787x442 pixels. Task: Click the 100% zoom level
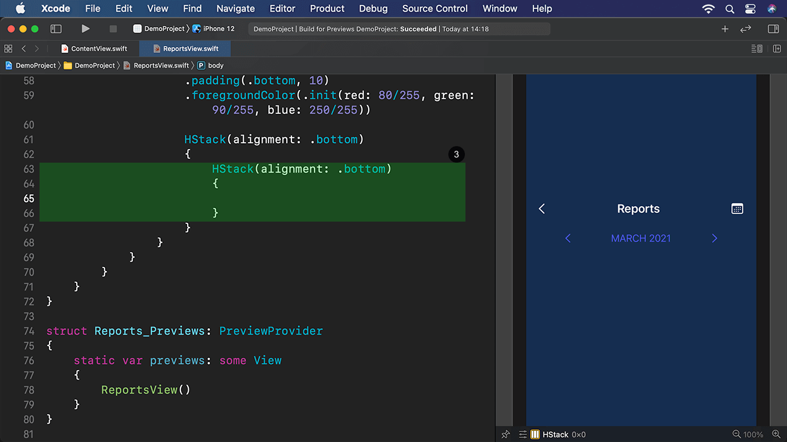tap(753, 434)
